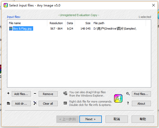Open help via the 帮助 button
This screenshot has width=159, height=128.
click(x=143, y=119)
